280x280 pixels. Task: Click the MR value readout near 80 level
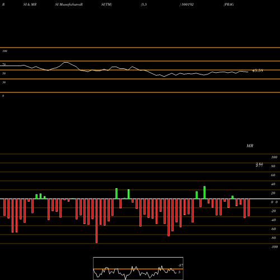259,165
